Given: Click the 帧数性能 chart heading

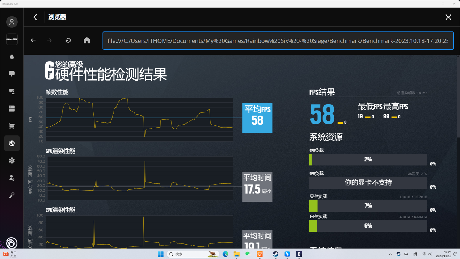Looking at the screenshot, I should tap(57, 92).
